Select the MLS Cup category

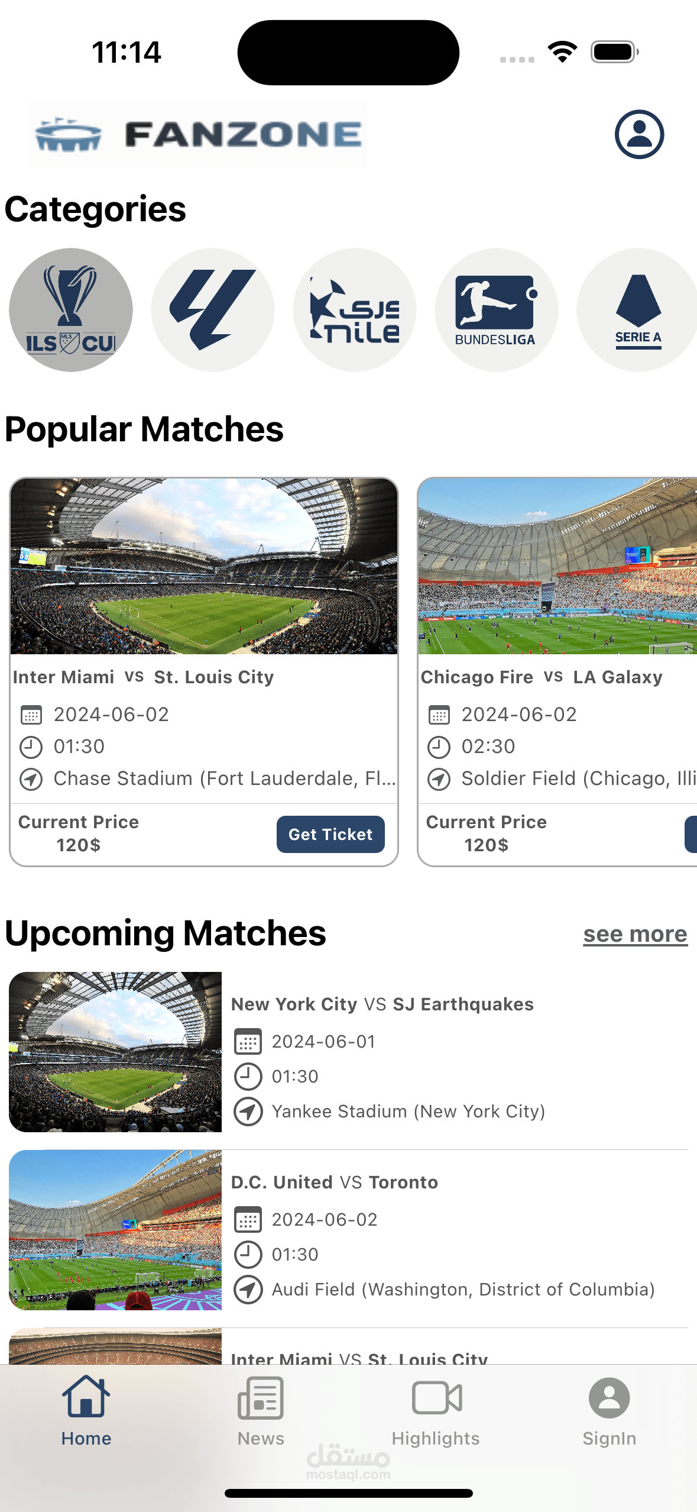[71, 310]
